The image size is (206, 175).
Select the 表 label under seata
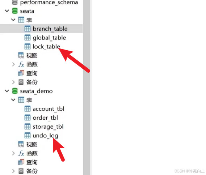29,20
